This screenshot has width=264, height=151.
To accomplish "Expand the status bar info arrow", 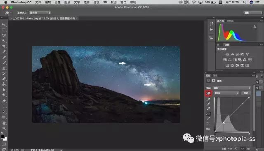I will pos(61,150).
